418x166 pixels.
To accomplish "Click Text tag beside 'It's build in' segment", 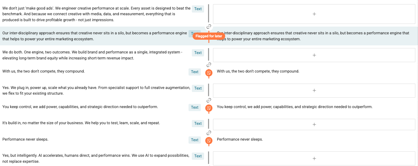I will click(x=198, y=124).
